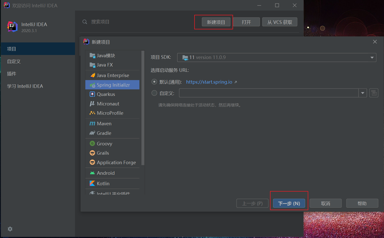Open the 自定义 tab in the sidebar
Viewport: 384px width, 238px height.
coord(38,61)
